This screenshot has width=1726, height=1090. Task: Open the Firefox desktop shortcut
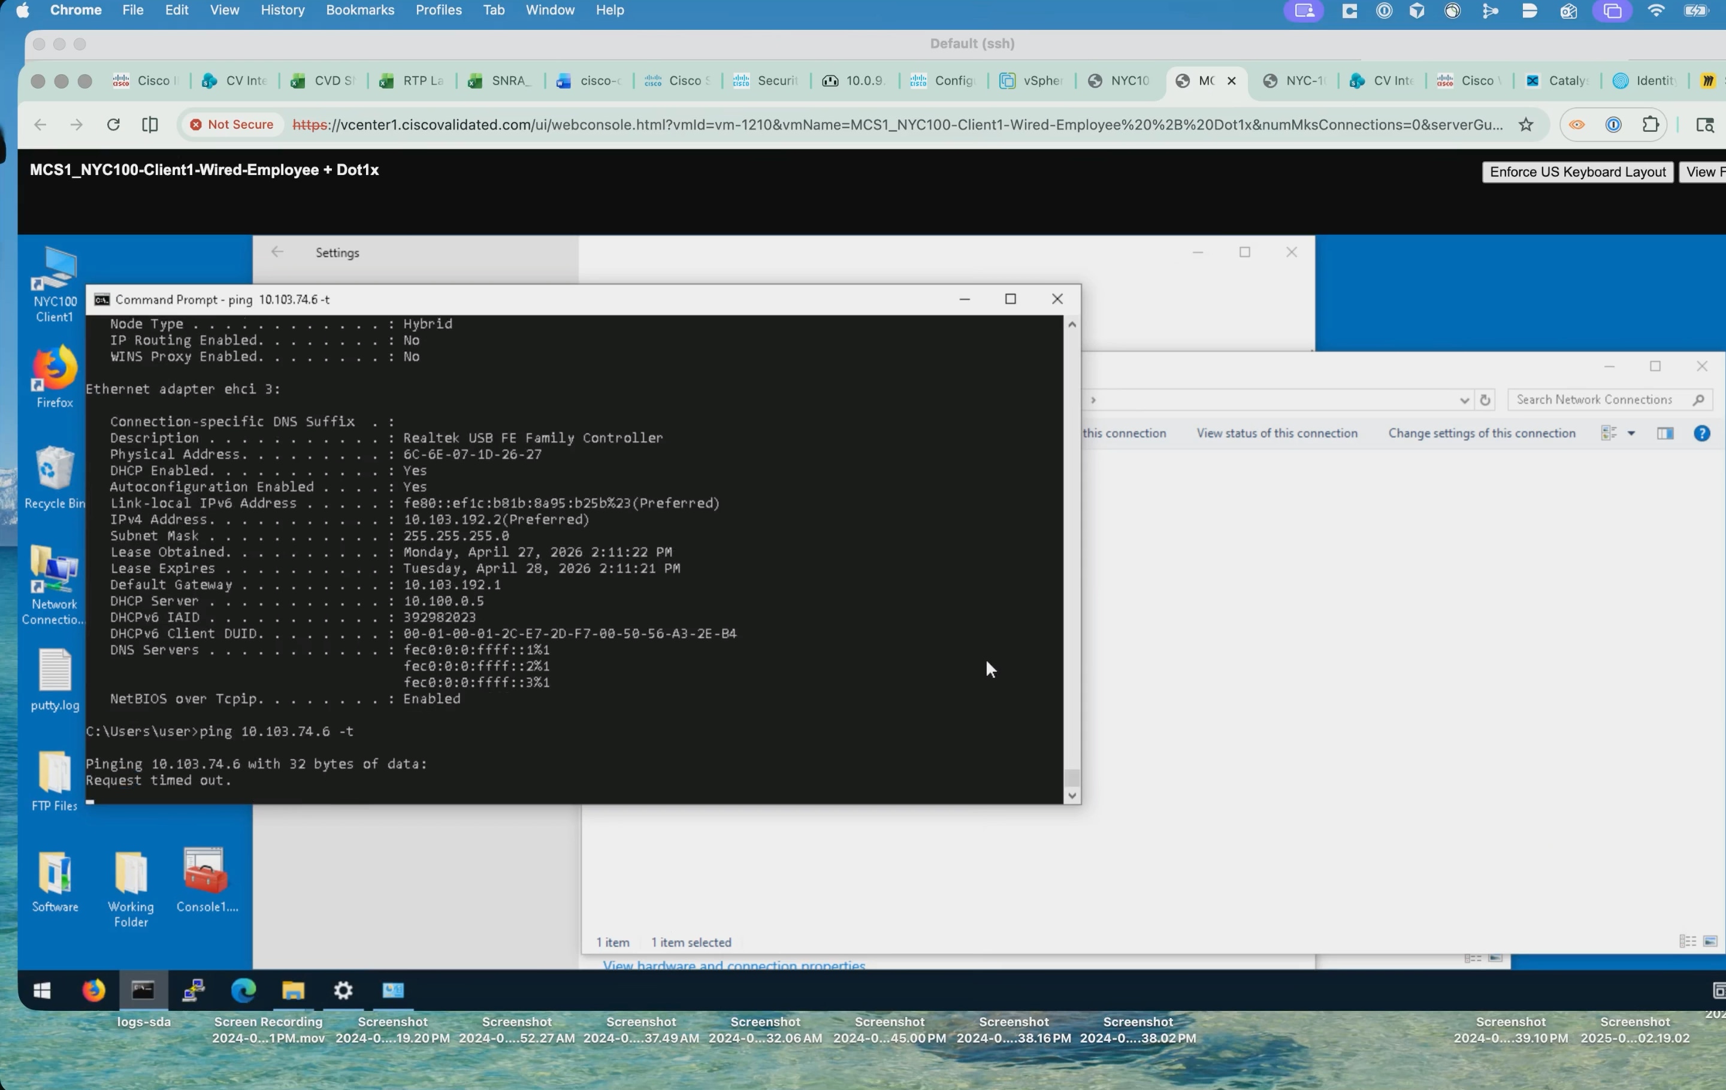pos(55,376)
